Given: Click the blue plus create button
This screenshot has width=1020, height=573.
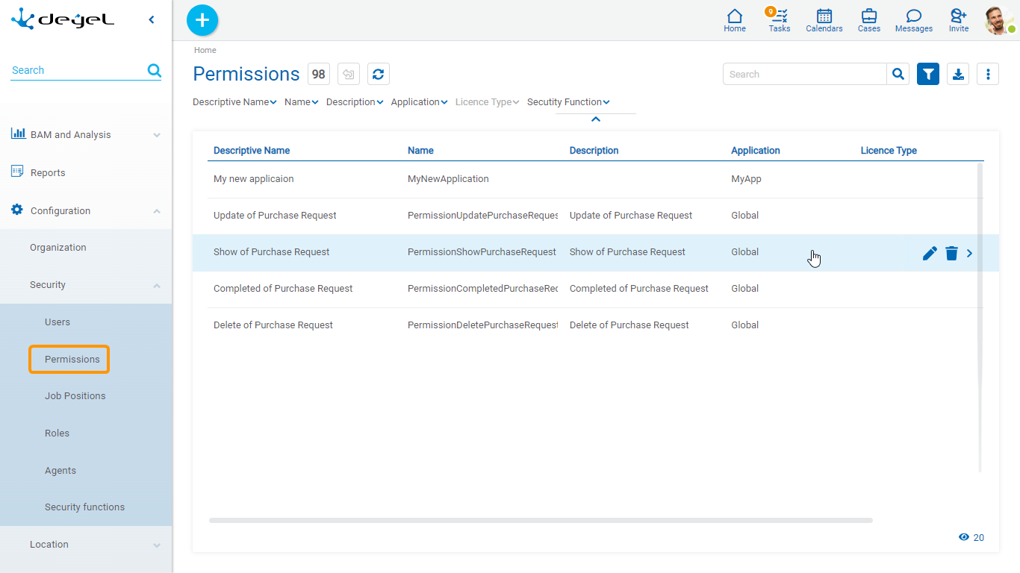Looking at the screenshot, I should pos(202,20).
